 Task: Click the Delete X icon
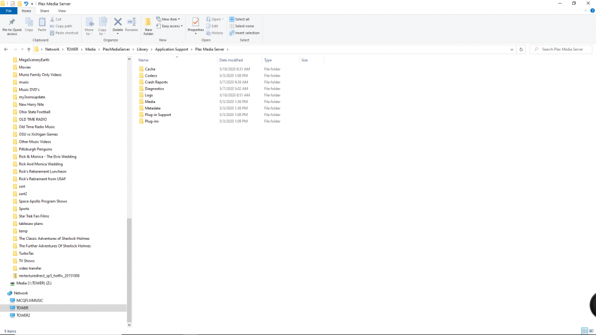(x=118, y=22)
